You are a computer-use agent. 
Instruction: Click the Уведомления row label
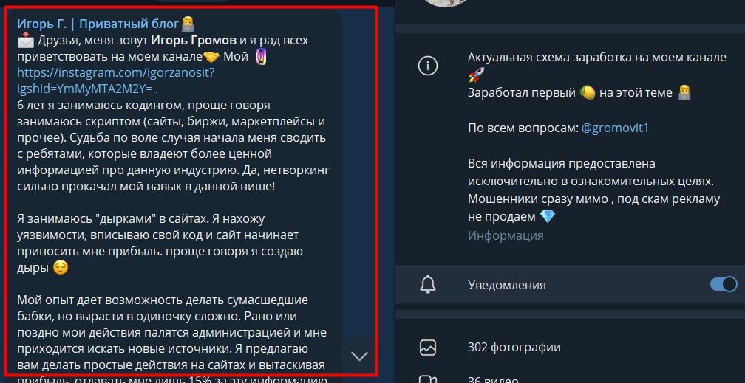(x=506, y=286)
